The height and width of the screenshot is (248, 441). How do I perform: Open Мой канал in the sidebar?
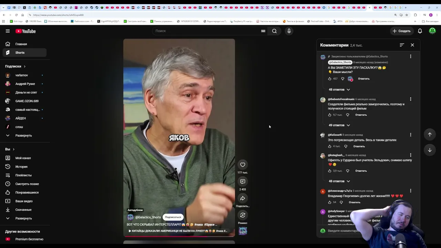(24, 158)
